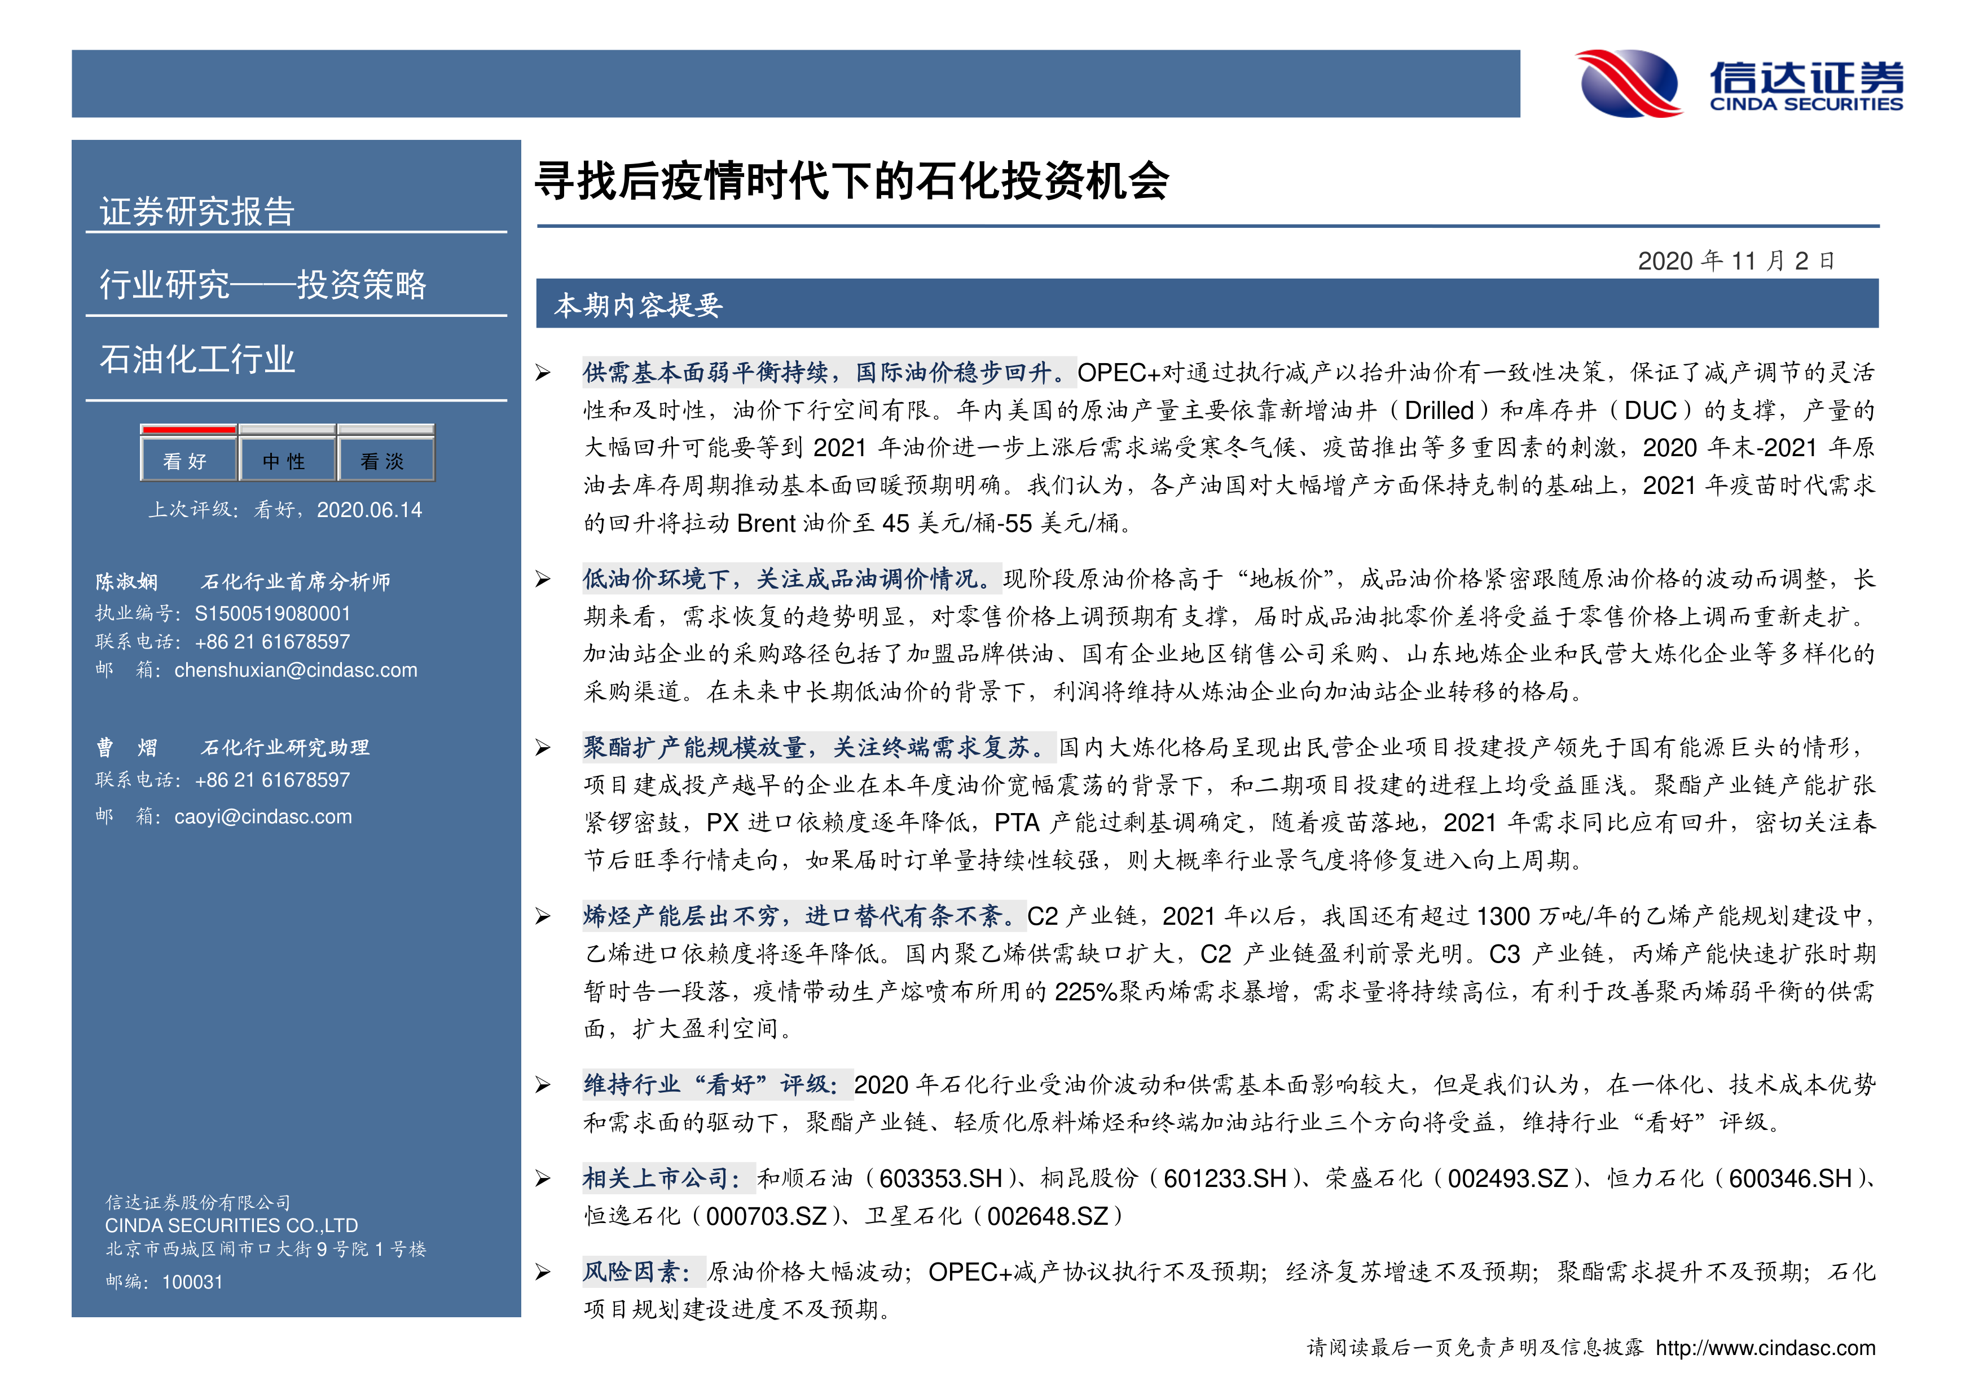Select the 看淡 rating box
Image resolution: width=1979 pixels, height=1399 pixels.
384,461
